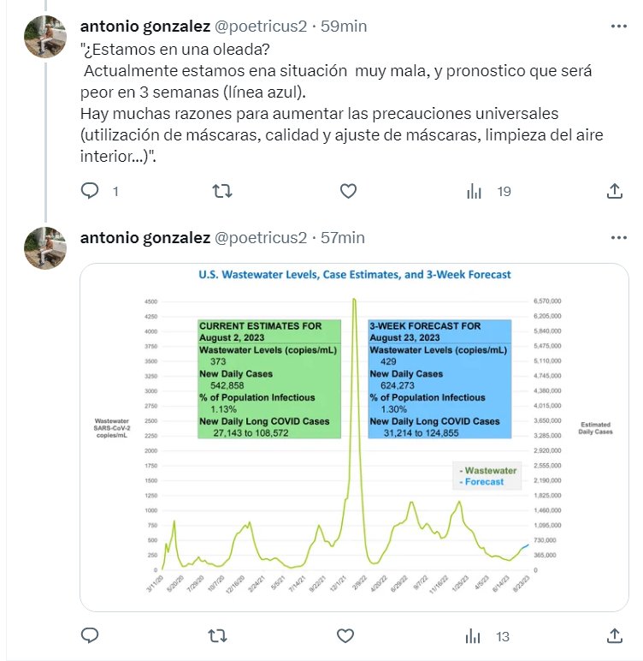Screen dimensions: 643x661
Task: Open antonio gonzalez profile from first tweet
Action: pyautogui.click(x=145, y=27)
